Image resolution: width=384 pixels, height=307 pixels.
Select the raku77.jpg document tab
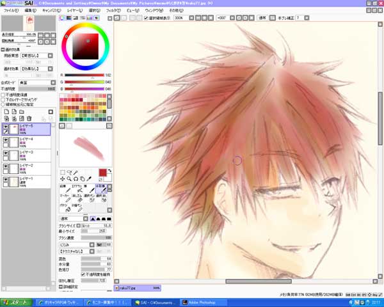138,288
